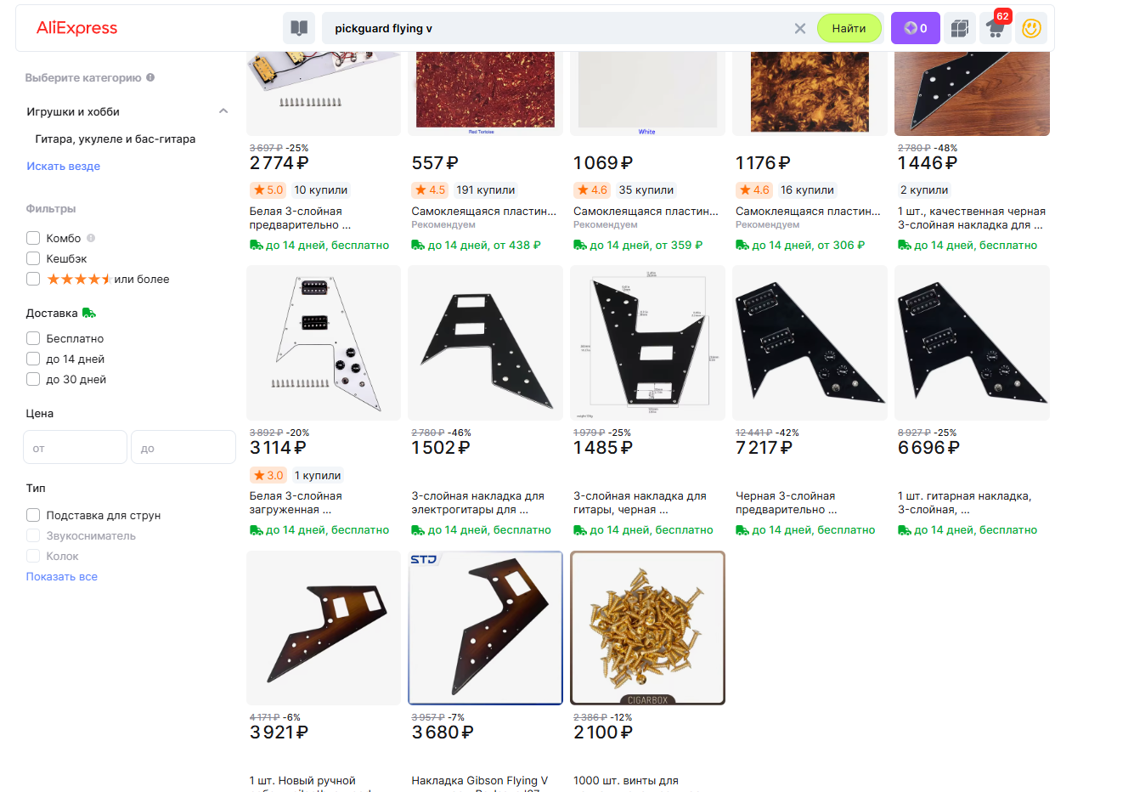This screenshot has width=1134, height=792.
Task: Follow the Искать везде link
Action: point(64,166)
